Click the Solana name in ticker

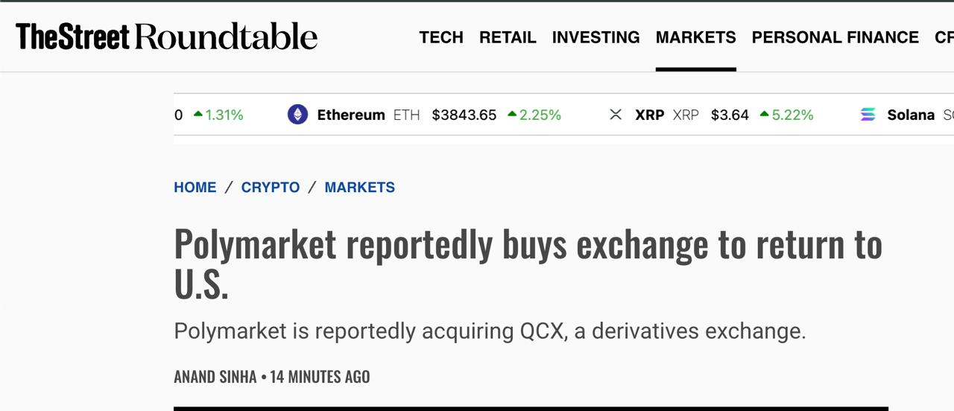911,115
